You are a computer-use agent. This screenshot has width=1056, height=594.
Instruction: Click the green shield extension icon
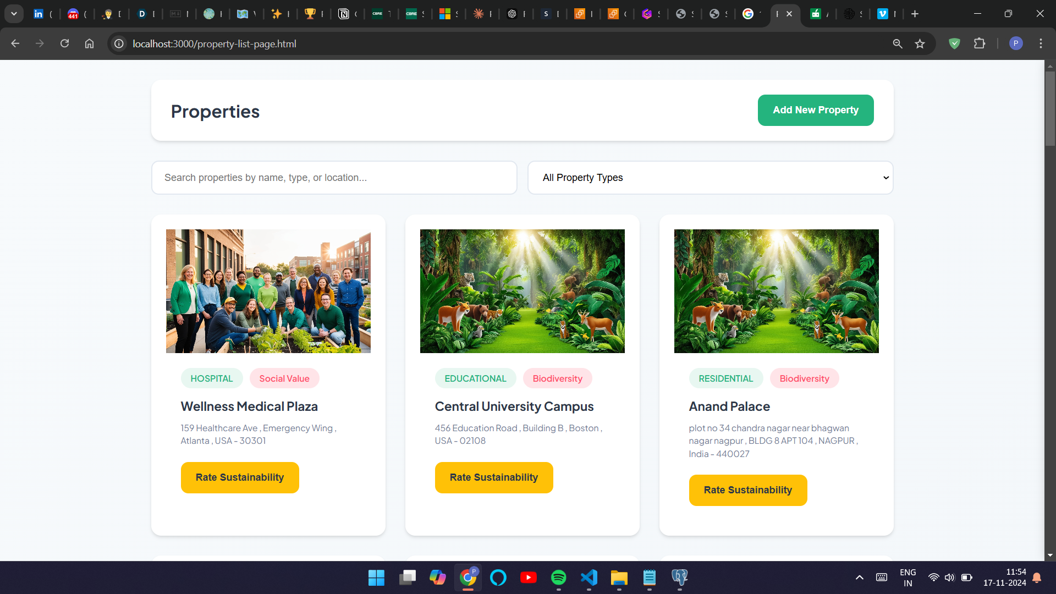954,43
